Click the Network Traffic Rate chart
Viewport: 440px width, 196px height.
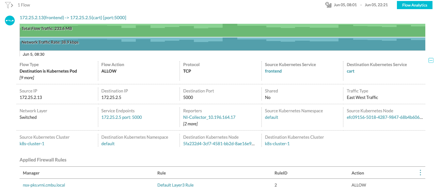click(222, 44)
